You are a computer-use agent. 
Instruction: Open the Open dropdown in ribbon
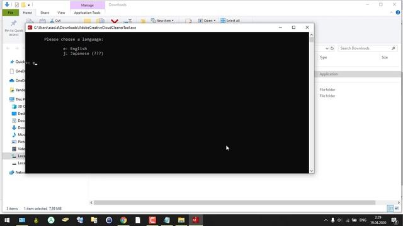pyautogui.click(x=207, y=21)
